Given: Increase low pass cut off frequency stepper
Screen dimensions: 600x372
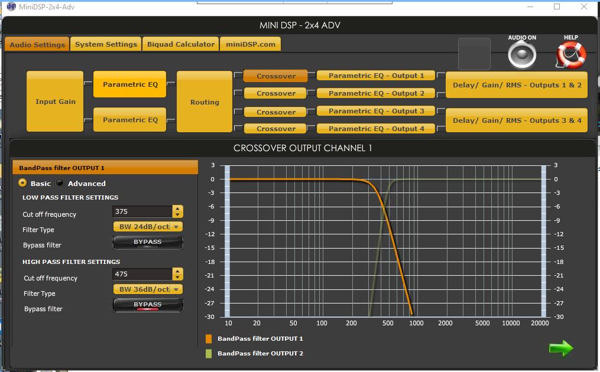Looking at the screenshot, I should pos(177,208).
